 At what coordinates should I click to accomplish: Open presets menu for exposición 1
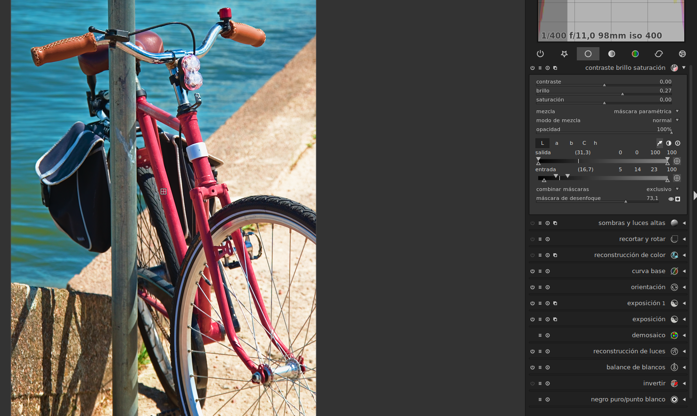[540, 303]
